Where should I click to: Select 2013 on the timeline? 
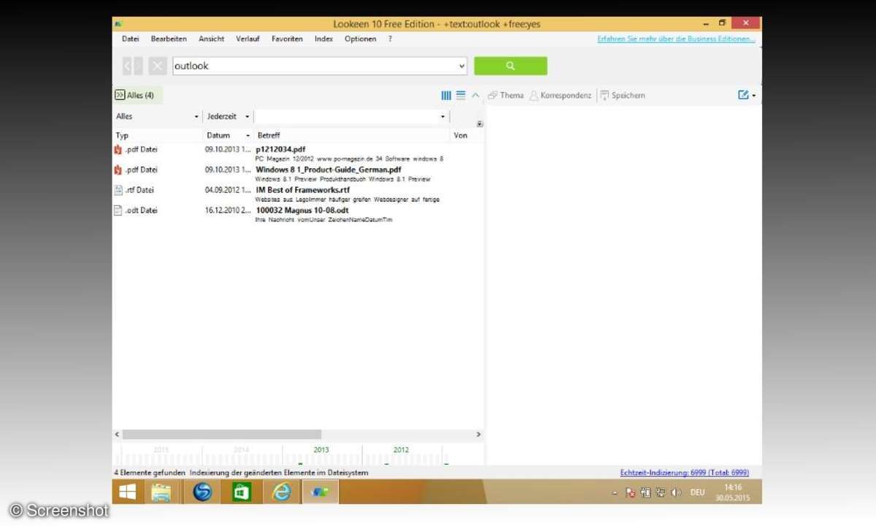coord(321,450)
